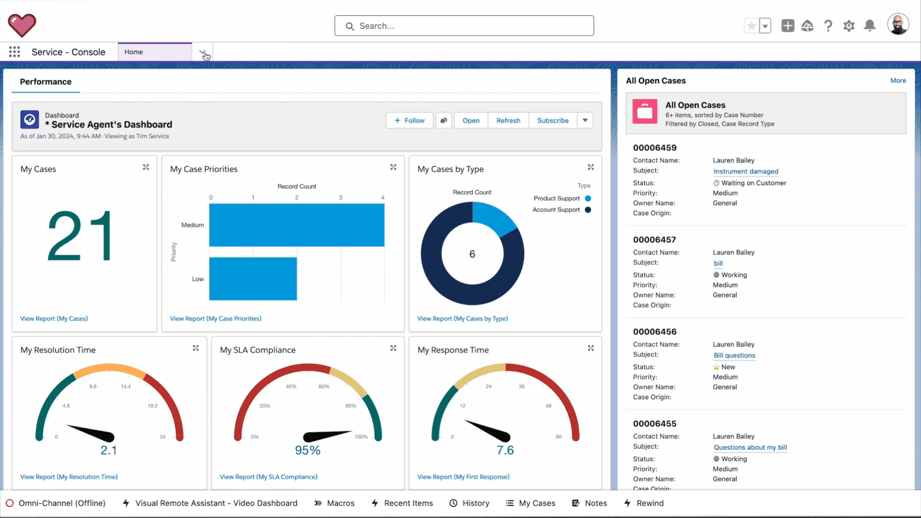The width and height of the screenshot is (921, 518).
Task: Switch to the Home tab
Action: [x=133, y=51]
